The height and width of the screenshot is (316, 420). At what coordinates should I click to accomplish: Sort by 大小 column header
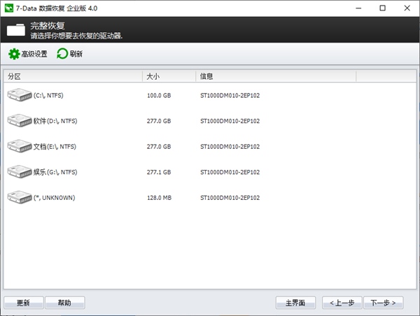click(169, 76)
